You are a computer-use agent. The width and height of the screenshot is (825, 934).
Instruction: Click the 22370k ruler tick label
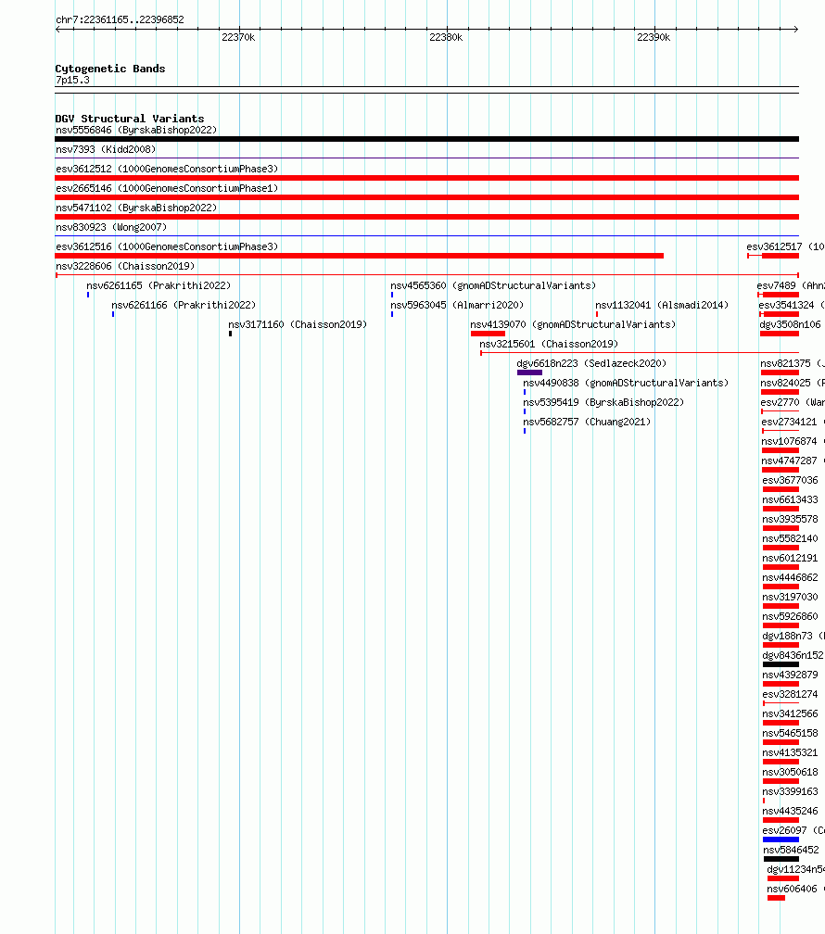[x=238, y=37]
